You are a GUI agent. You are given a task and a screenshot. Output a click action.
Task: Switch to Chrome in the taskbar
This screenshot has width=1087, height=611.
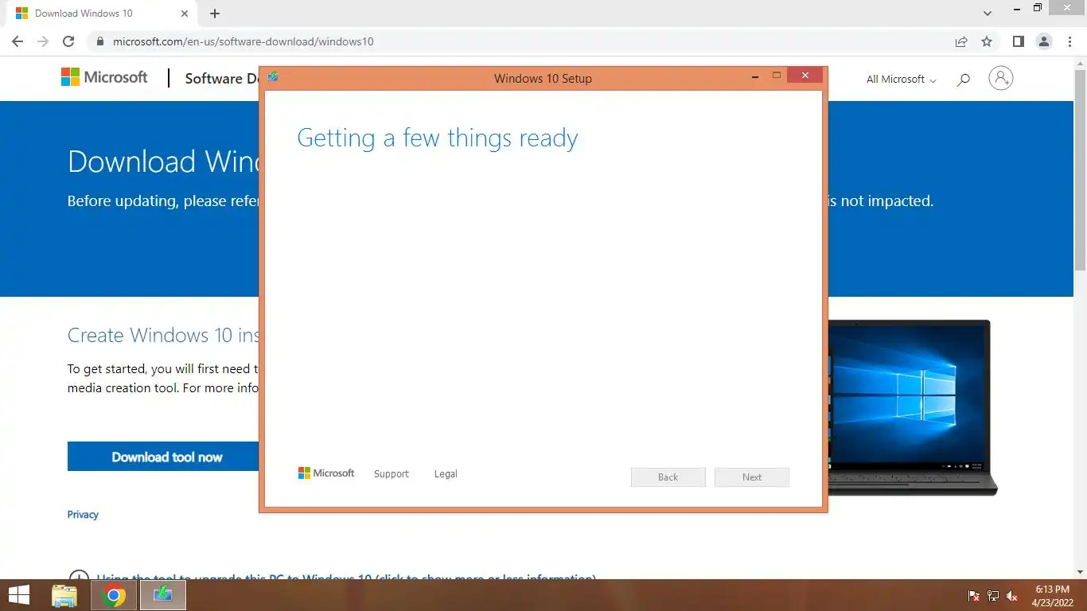(x=114, y=595)
